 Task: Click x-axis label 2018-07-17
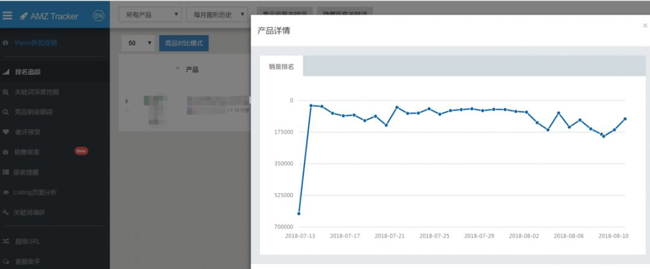click(x=345, y=236)
